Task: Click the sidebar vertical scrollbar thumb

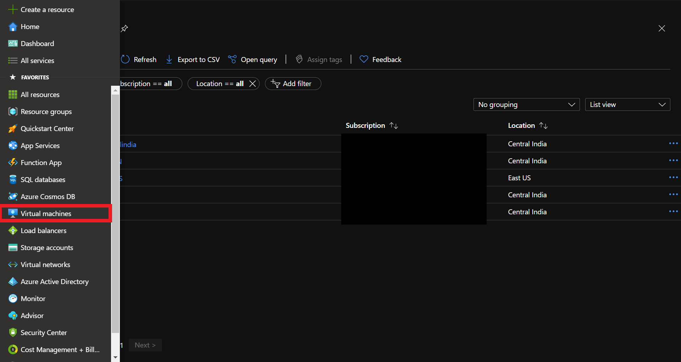Action: click(x=115, y=214)
